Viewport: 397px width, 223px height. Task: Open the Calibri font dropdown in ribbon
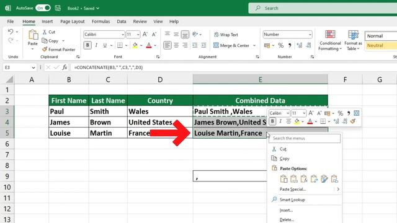click(123, 35)
